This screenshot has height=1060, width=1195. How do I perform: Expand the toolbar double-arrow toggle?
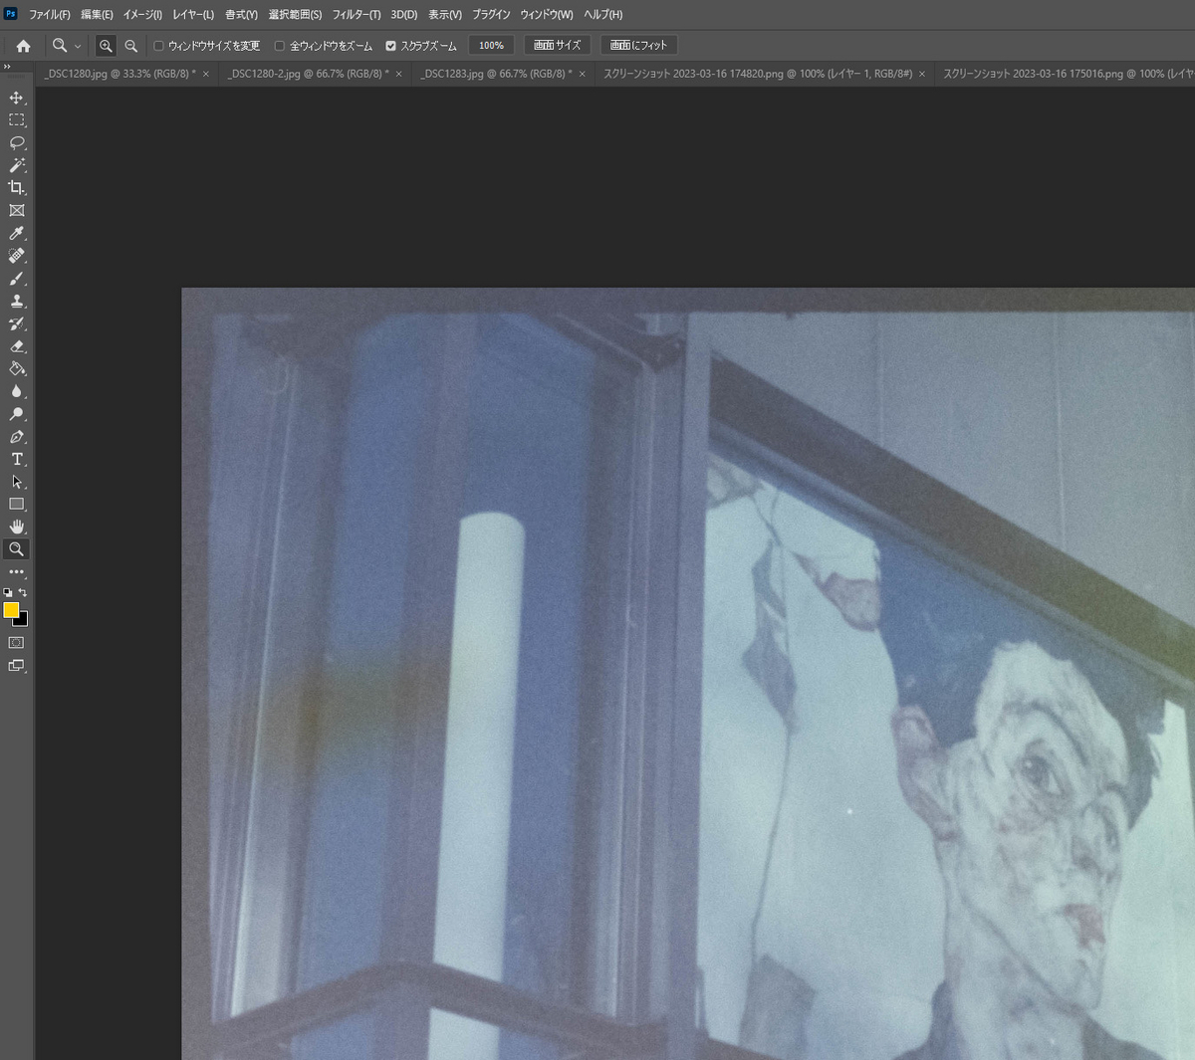7,67
